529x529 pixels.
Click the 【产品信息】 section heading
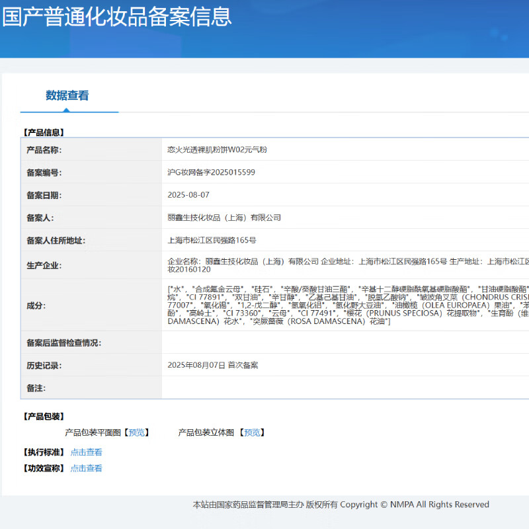coord(44,132)
